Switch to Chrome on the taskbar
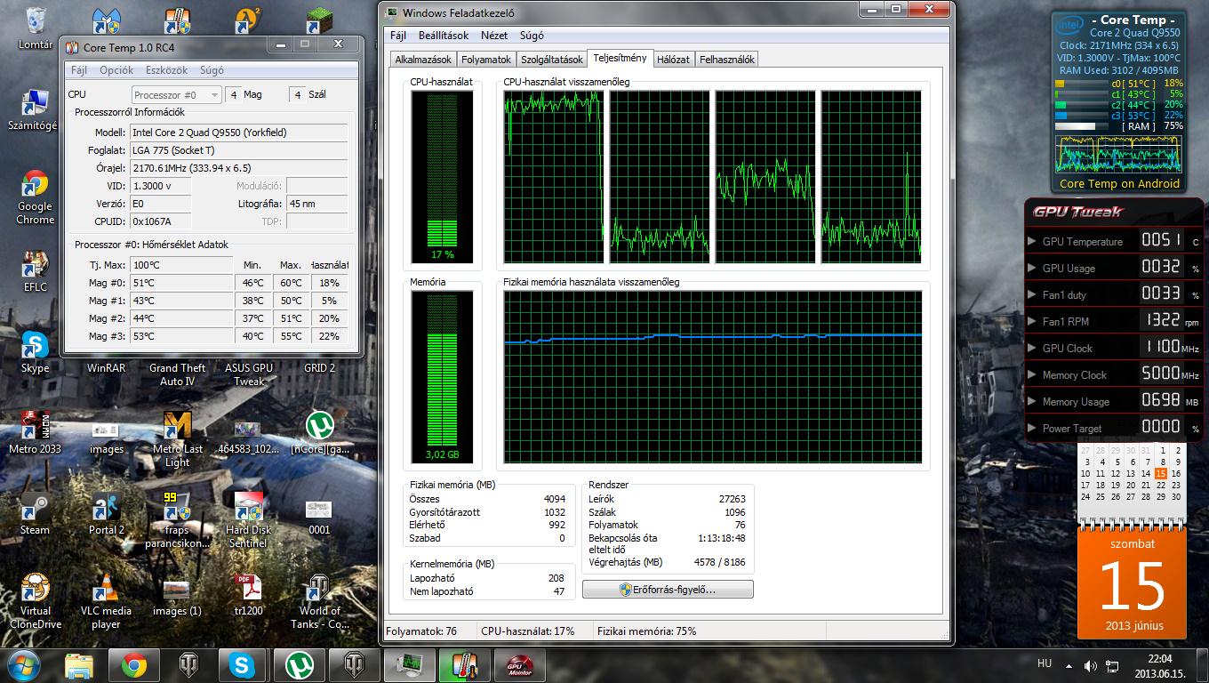Screen dimensions: 1209x683 (x=134, y=664)
